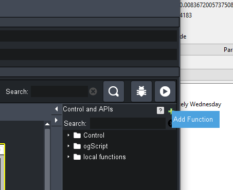Run script with the play button
Screen dimensions: 233x190
(x=165, y=91)
